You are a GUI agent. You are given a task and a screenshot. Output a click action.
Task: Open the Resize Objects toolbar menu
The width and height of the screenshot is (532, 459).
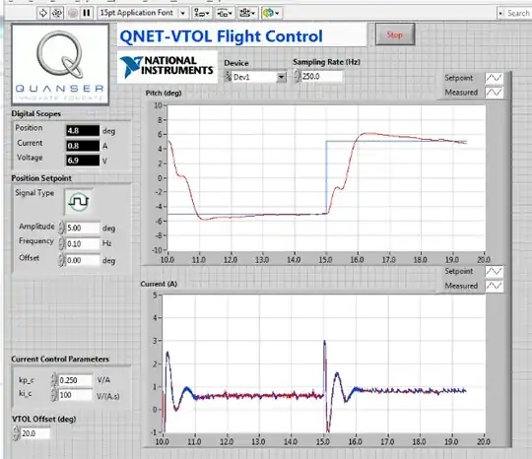pyautogui.click(x=248, y=13)
